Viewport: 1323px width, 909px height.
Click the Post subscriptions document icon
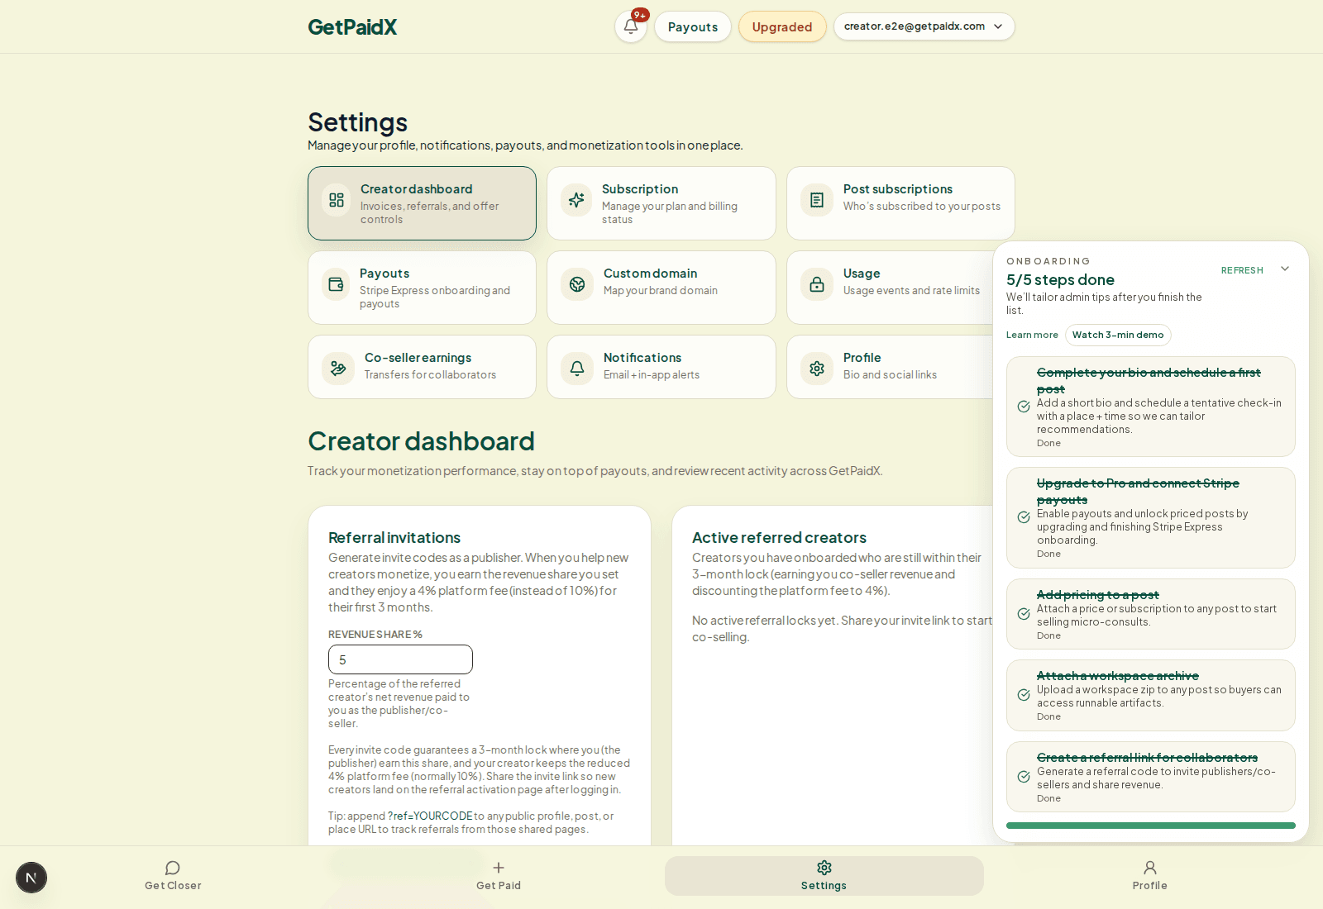817,200
